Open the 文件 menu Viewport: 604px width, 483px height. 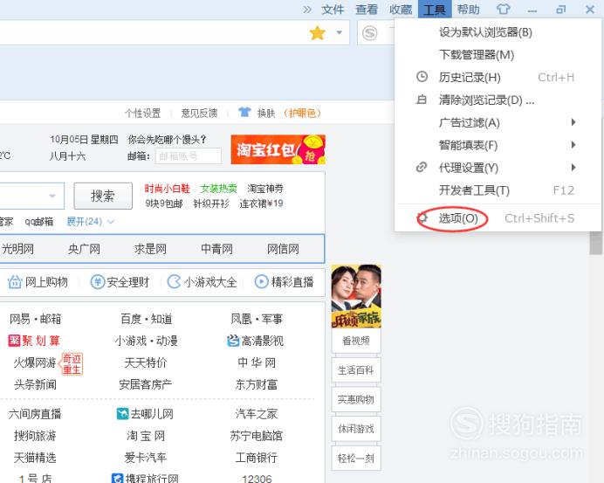(333, 10)
